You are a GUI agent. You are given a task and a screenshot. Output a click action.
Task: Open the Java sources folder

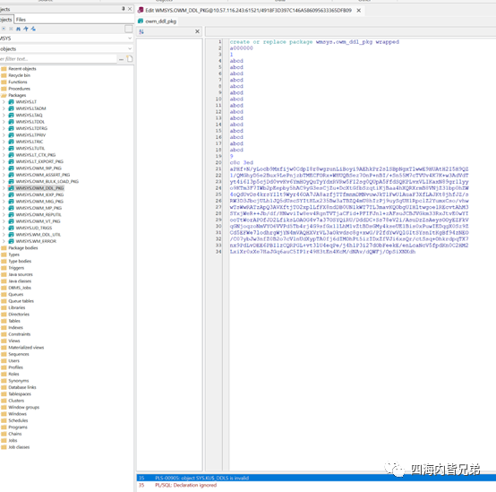(21, 275)
